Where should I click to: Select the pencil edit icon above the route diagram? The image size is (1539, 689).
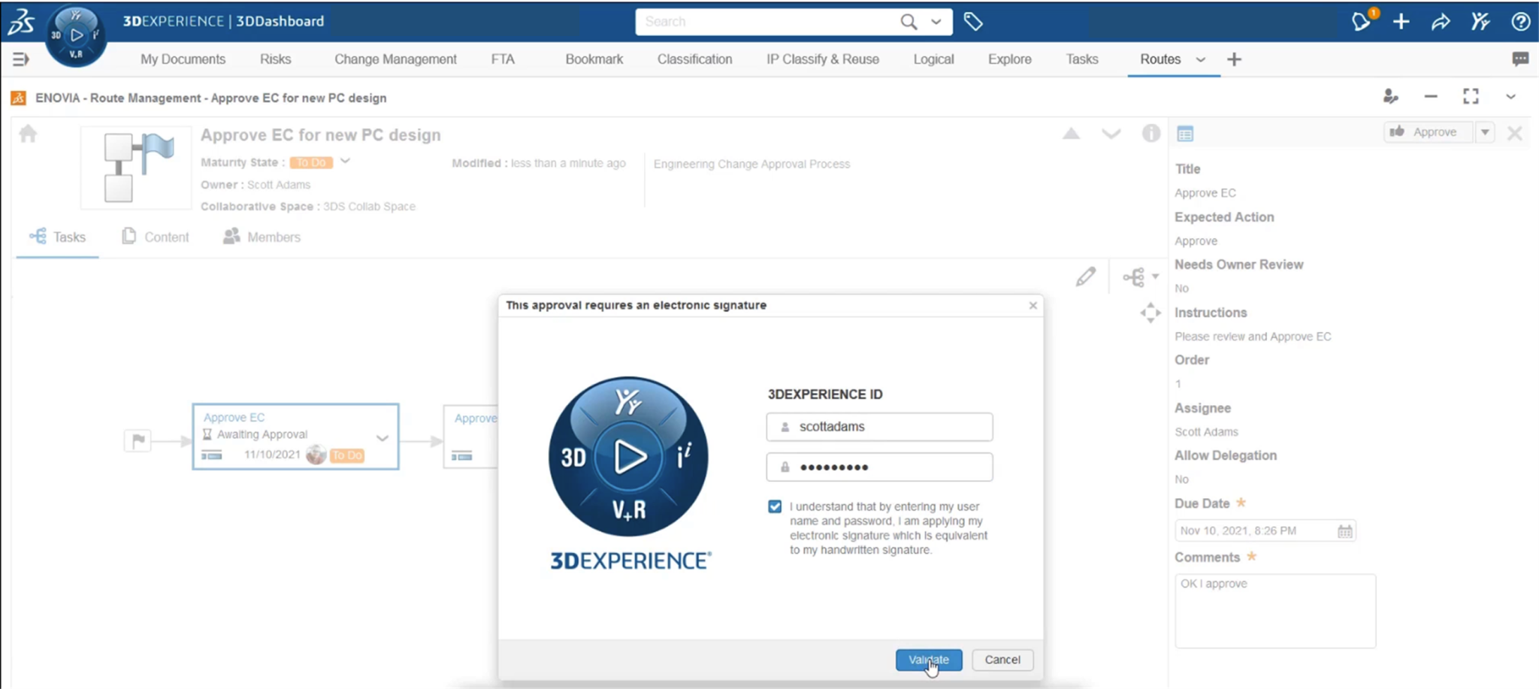(1086, 277)
